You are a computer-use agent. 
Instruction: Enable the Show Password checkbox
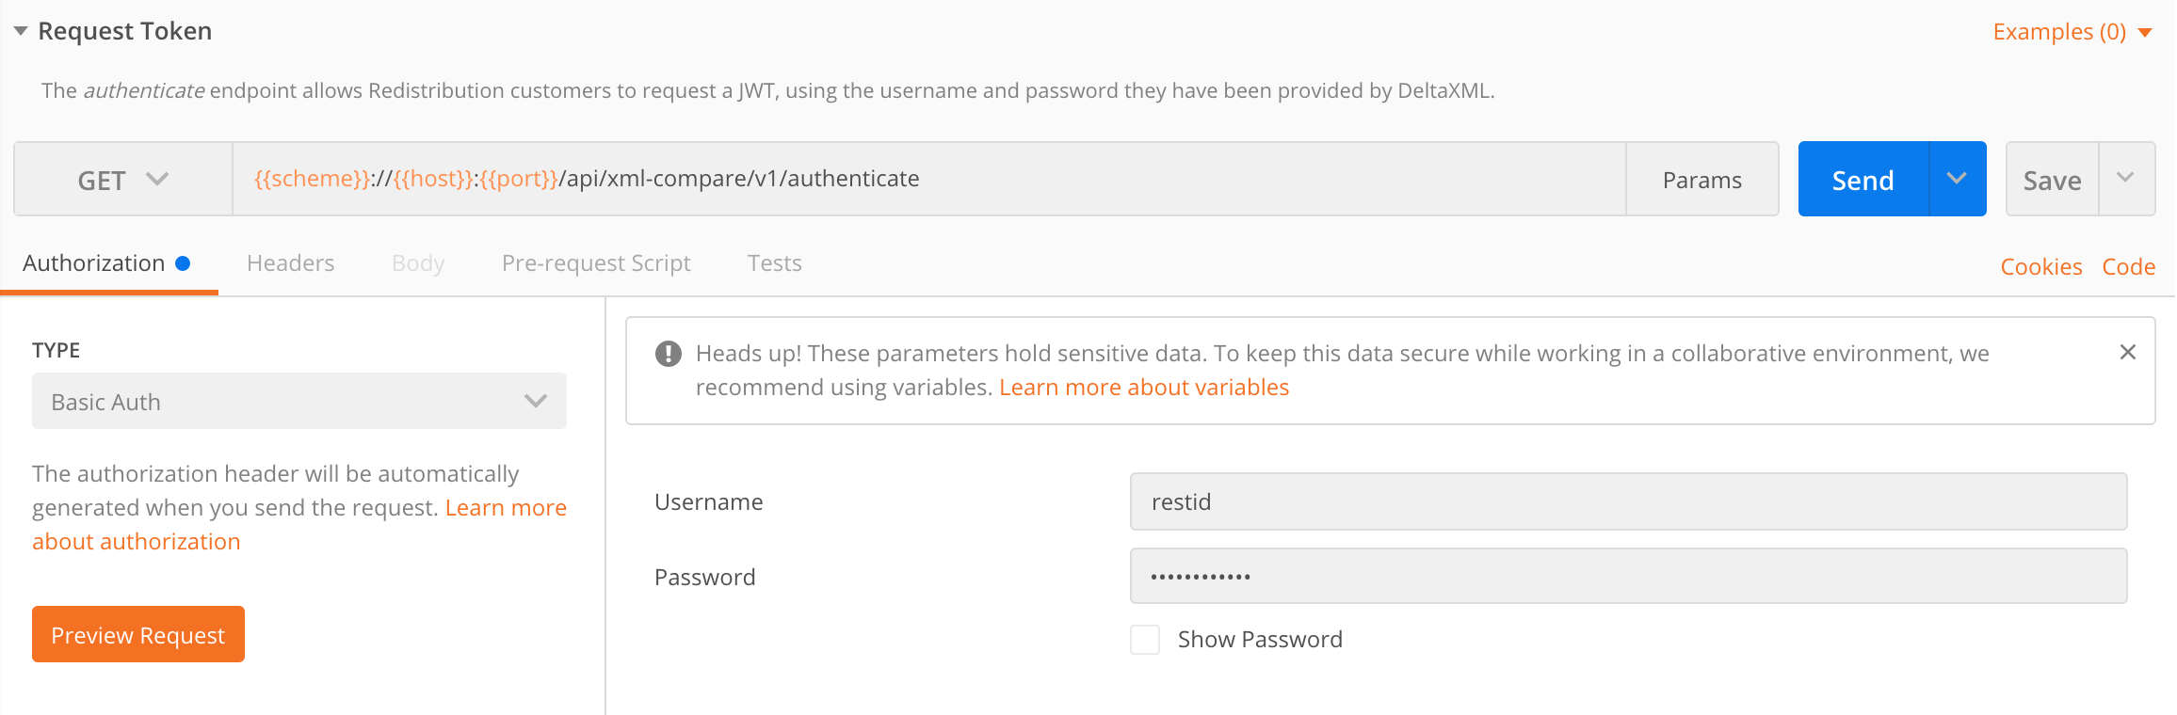click(1145, 640)
